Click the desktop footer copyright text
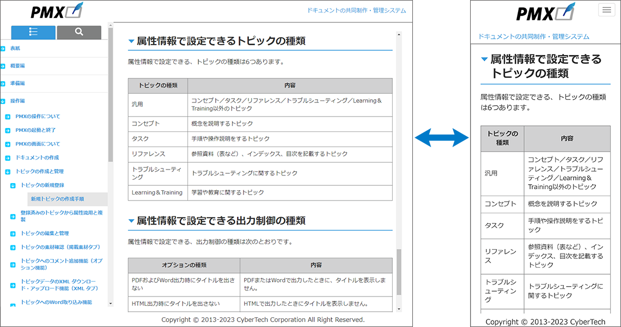This screenshot has height=327, width=621. pyautogui.click(x=263, y=320)
